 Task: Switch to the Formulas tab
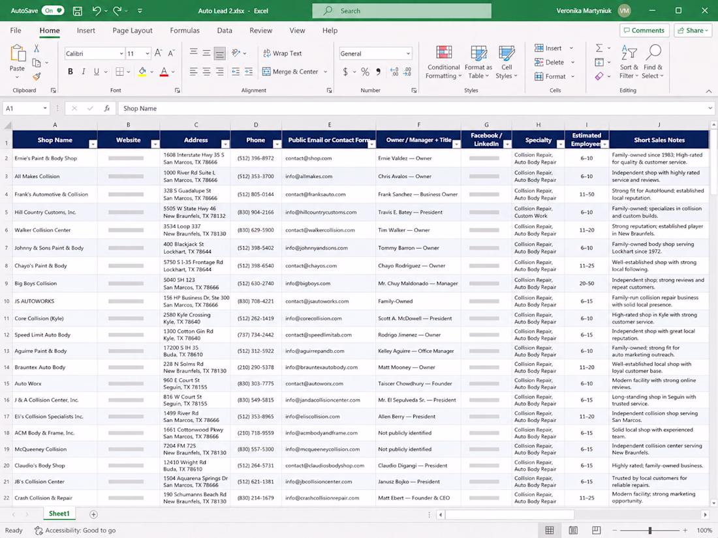[x=185, y=30]
